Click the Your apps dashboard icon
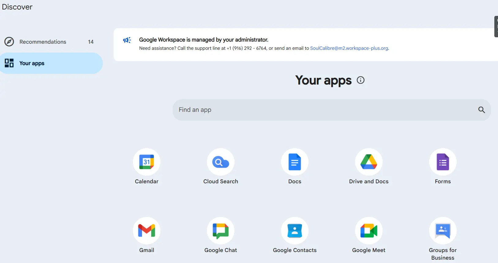498x263 pixels. point(9,63)
